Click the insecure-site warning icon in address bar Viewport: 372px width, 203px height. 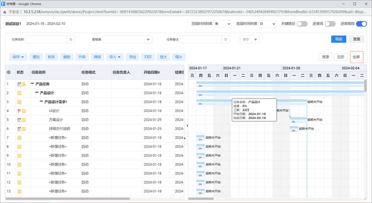click(5, 12)
